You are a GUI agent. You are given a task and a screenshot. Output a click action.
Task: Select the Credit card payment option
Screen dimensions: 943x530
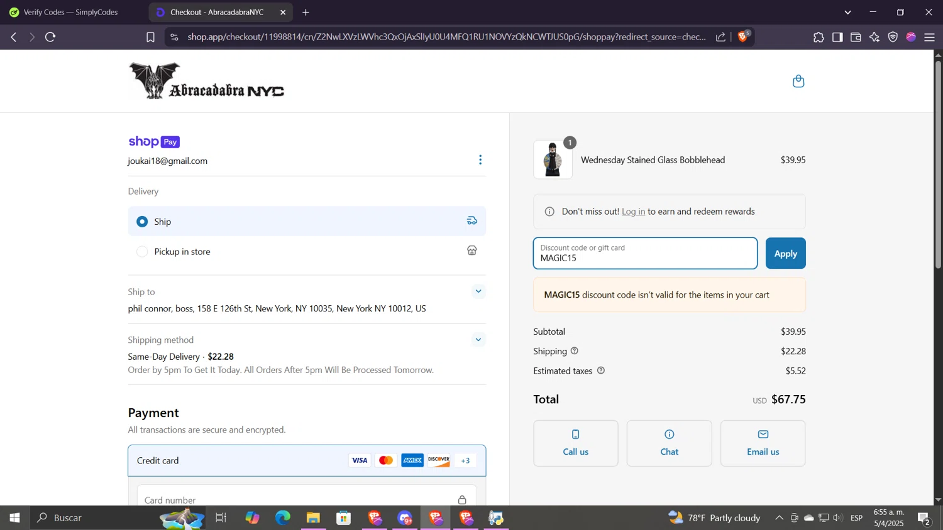pos(307,460)
